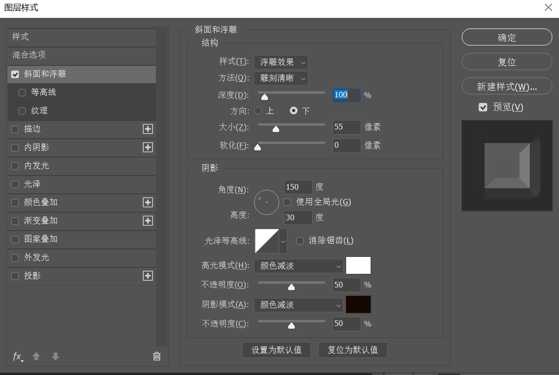Click the 光泽等高线 contour thumbnail
Viewport: 559px width, 375px height.
267,241
